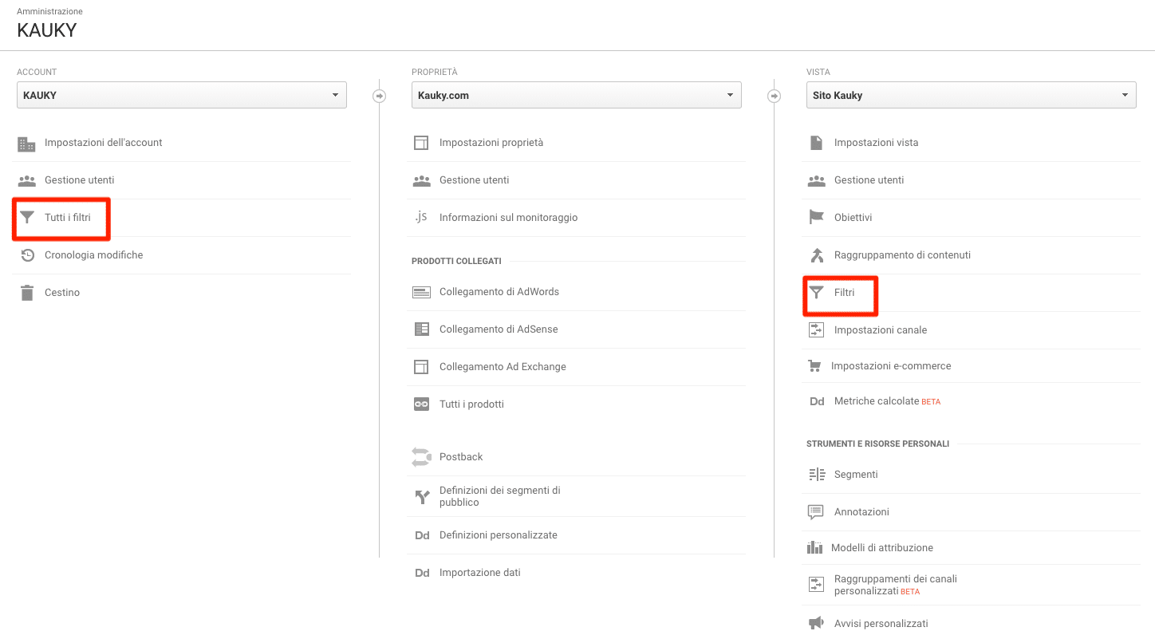This screenshot has width=1155, height=635.
Task: Open the Obiettivi link
Action: 853,218
